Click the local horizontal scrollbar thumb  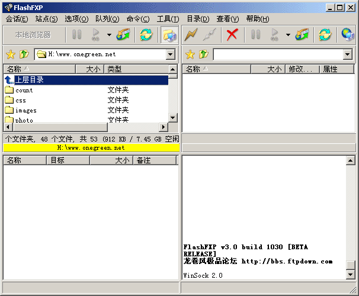tap(60, 127)
